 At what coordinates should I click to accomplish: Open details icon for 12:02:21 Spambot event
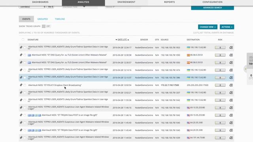click(231, 93)
